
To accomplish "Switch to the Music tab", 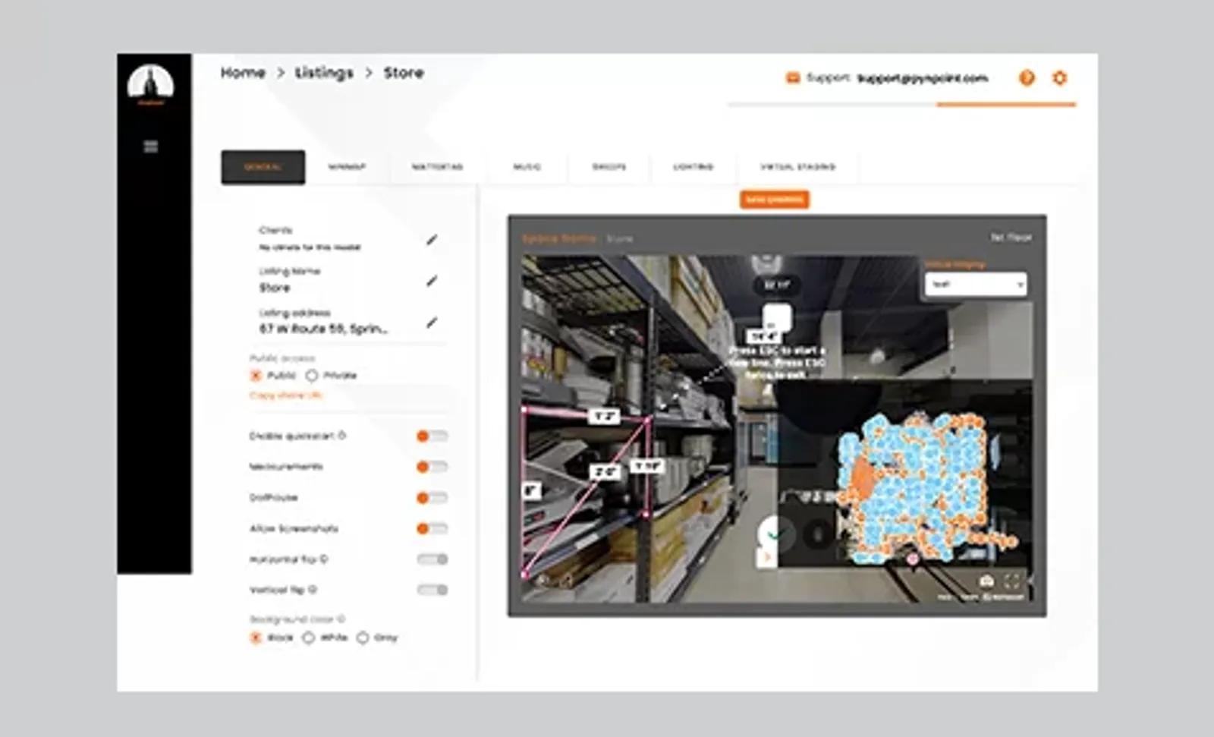I will pos(527,167).
